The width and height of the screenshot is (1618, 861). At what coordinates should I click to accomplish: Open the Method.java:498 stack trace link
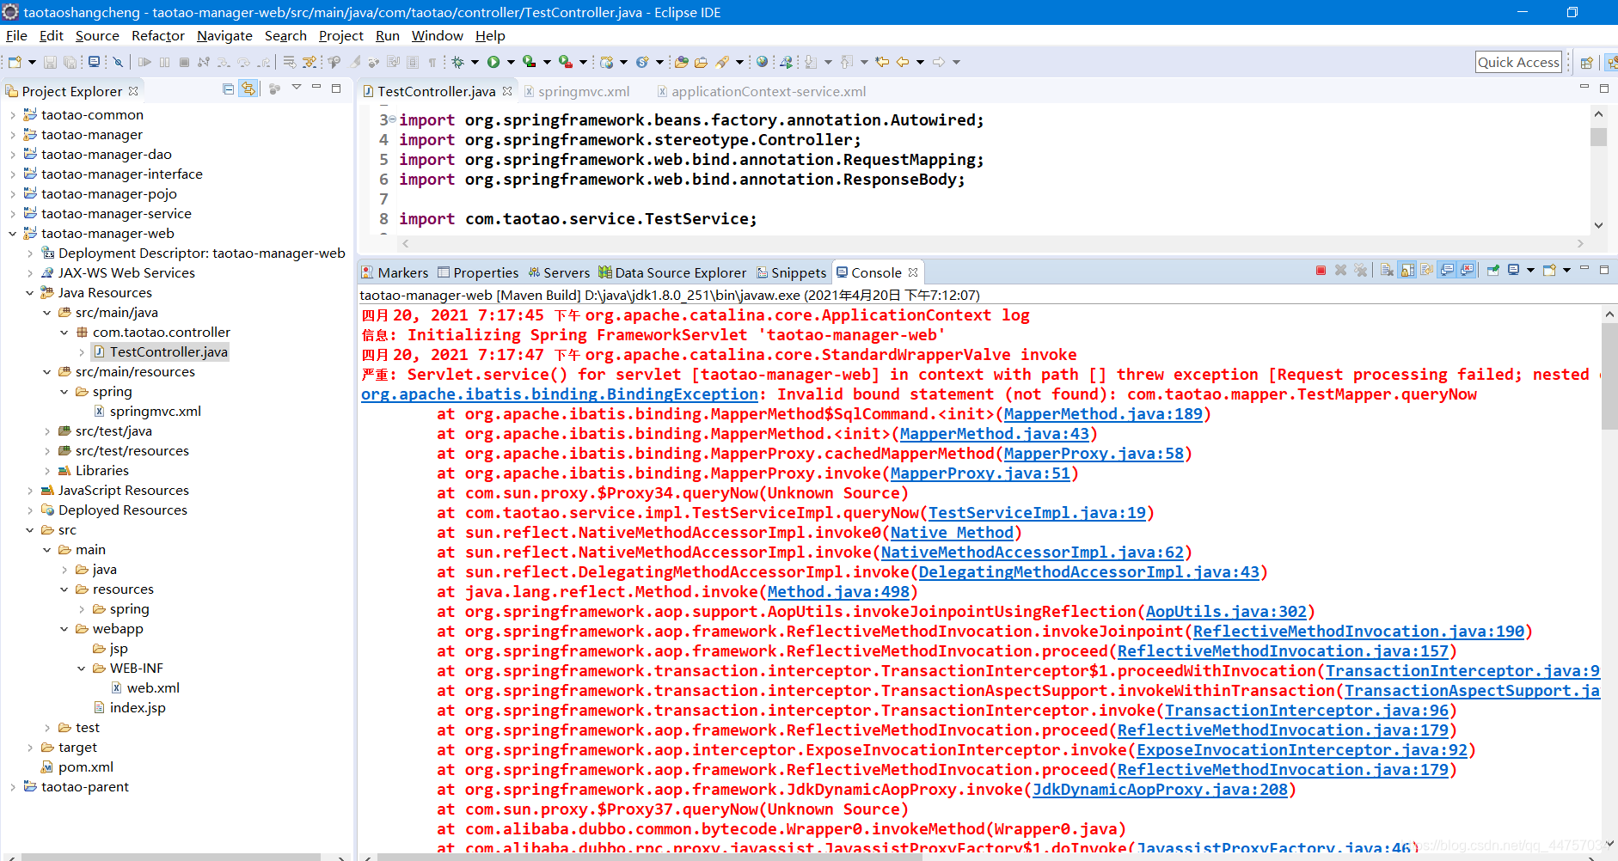(838, 592)
